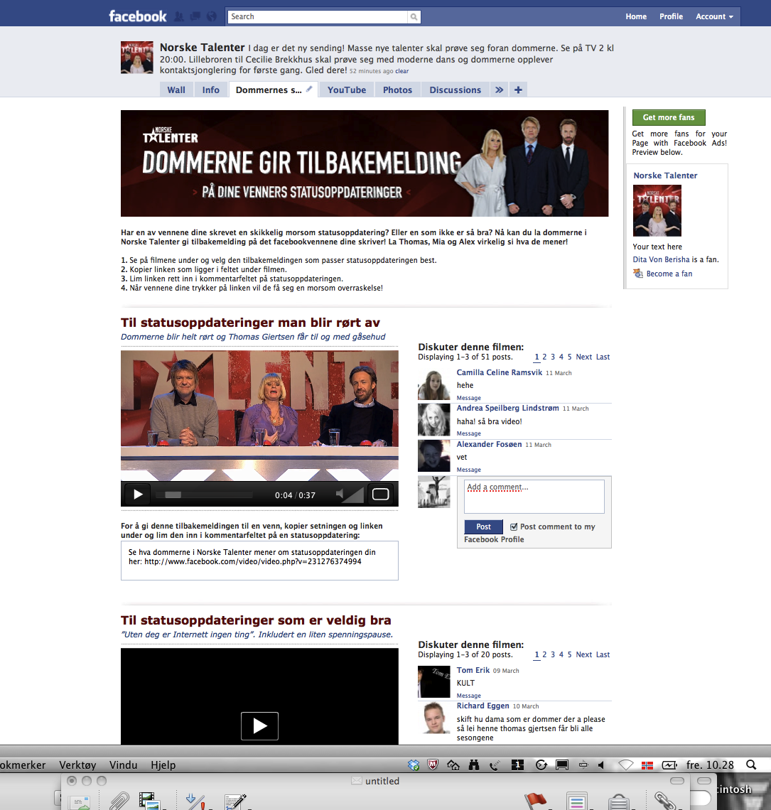Click the signature pen icon in mail window
The height and width of the screenshot is (810, 771).
pyautogui.click(x=235, y=801)
